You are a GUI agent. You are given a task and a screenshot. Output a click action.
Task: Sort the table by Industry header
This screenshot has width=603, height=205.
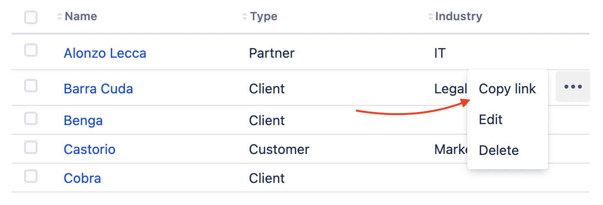pyautogui.click(x=459, y=17)
